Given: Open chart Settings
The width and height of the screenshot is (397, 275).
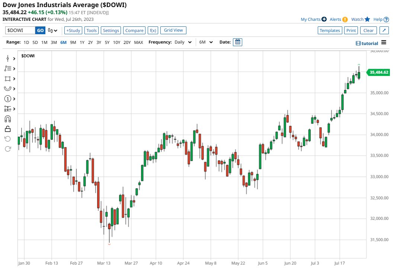Looking at the screenshot, I should 111,31.
